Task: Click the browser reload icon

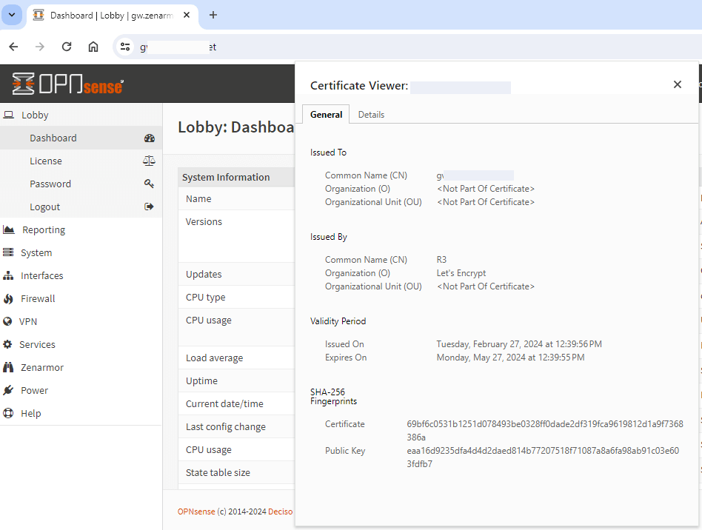Action: pos(67,47)
